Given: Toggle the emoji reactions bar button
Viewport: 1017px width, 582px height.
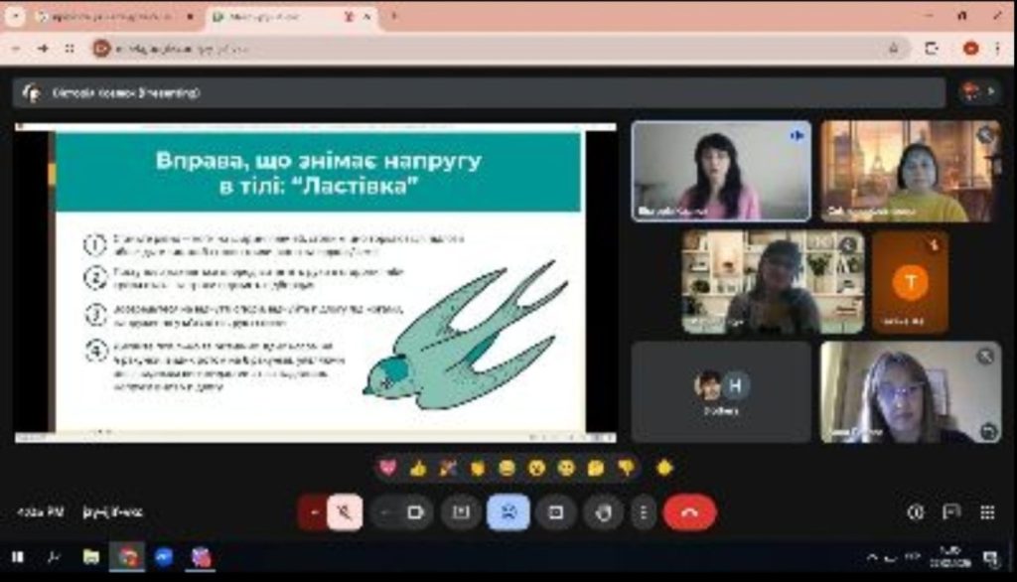Looking at the screenshot, I should click(x=508, y=512).
